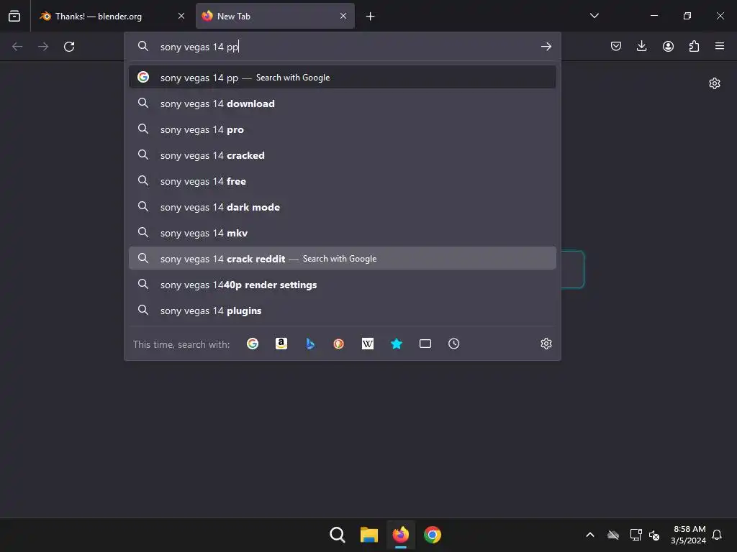The image size is (737, 552).
Task: Go back one page
Action: (17, 47)
